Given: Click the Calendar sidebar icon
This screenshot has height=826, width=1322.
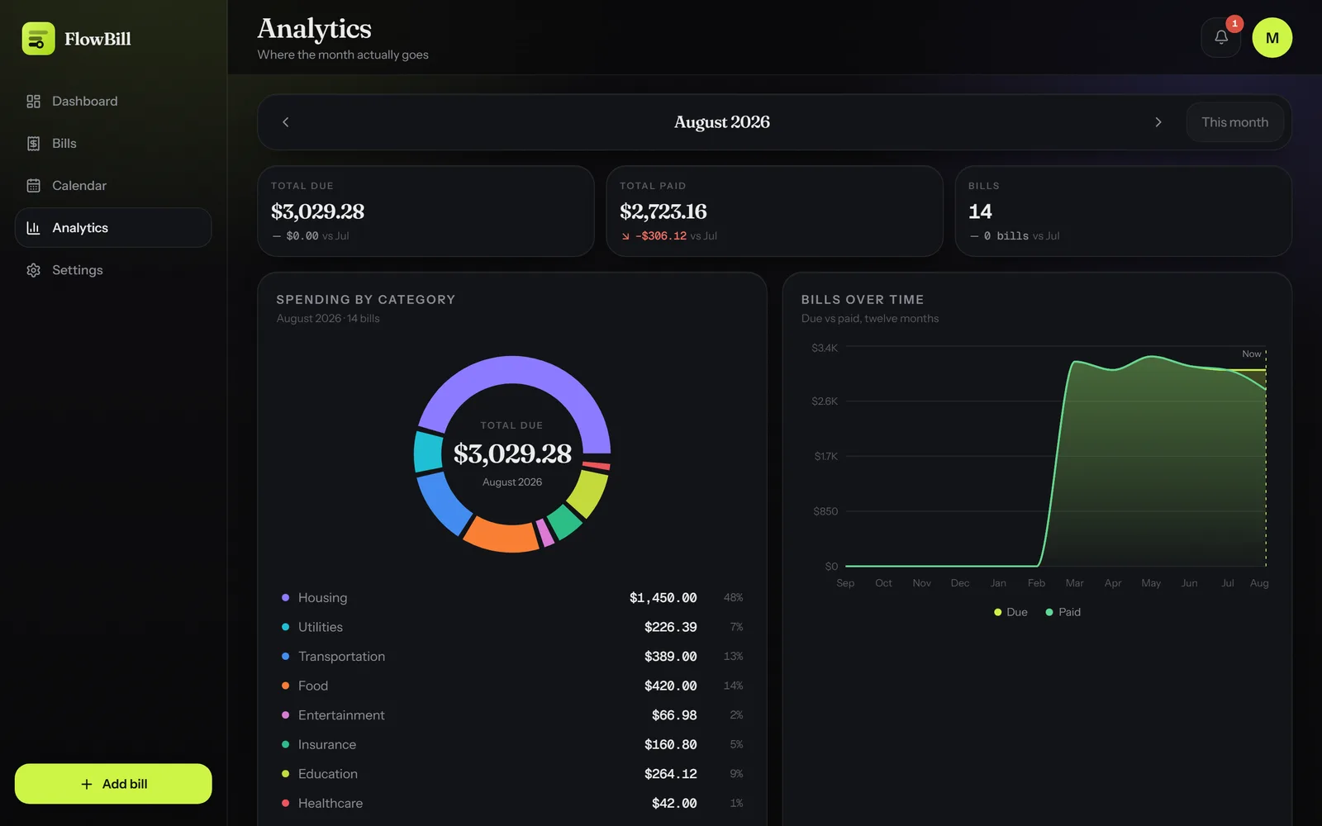Looking at the screenshot, I should 33,185.
